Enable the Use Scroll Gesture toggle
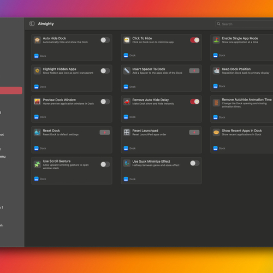This screenshot has height=273, width=273. (x=105, y=164)
